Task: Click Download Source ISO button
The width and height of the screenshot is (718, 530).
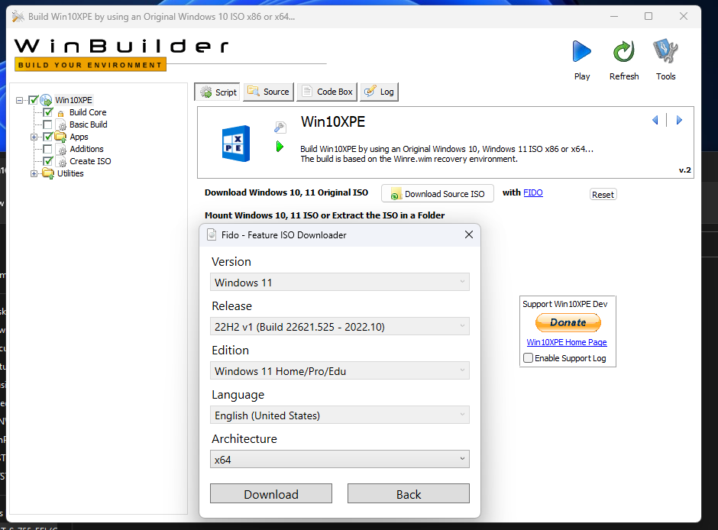Action: [438, 194]
